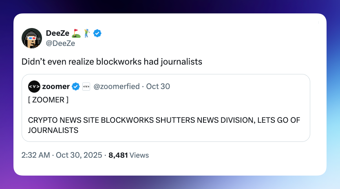The height and width of the screenshot is (189, 340).
Task: Click the golf flag emoji beside DeeZe
Action: 77,33
